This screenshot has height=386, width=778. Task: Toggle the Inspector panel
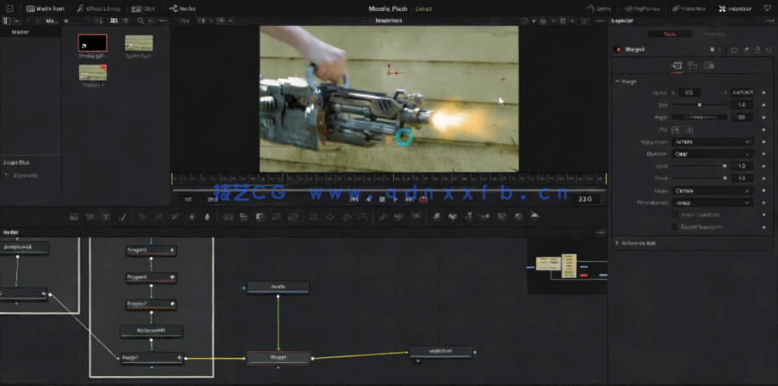click(x=735, y=9)
